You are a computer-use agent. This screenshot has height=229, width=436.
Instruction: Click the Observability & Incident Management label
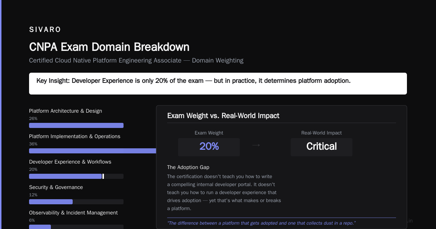tap(73, 213)
